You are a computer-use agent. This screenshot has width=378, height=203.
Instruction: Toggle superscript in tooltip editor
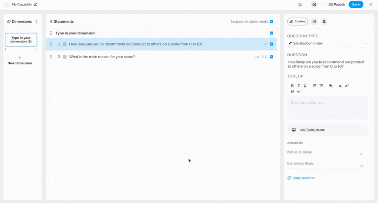click(347, 86)
